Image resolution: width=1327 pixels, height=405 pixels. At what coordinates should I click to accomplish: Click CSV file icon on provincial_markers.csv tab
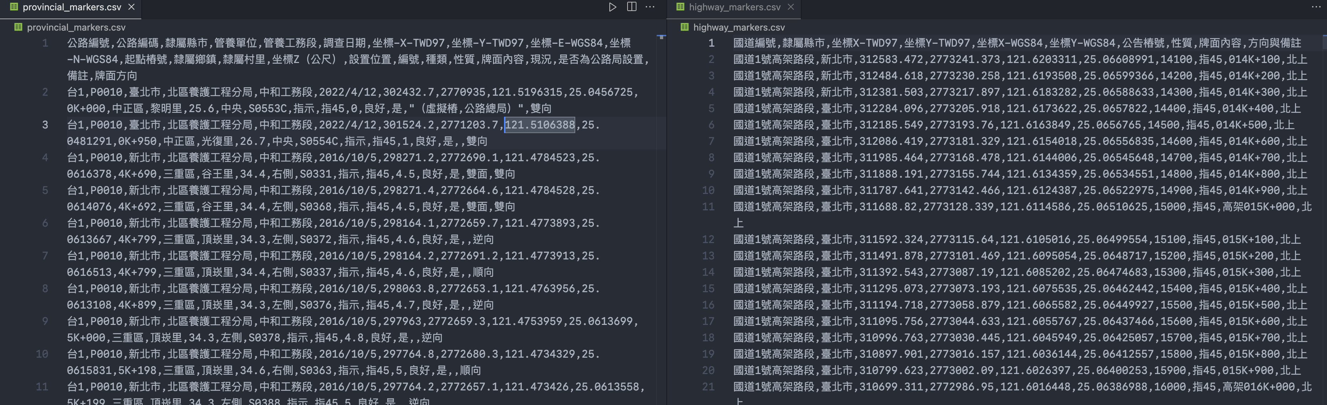tap(14, 7)
